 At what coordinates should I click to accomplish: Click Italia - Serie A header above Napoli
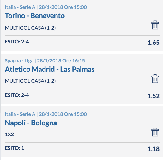(x=20, y=114)
